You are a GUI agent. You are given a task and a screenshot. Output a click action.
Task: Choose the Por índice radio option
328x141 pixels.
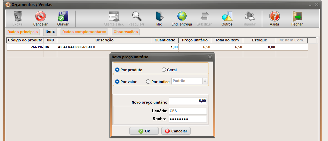pyautogui.click(x=148, y=81)
